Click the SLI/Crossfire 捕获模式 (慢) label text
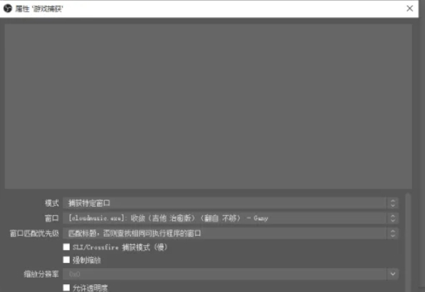 pos(120,247)
